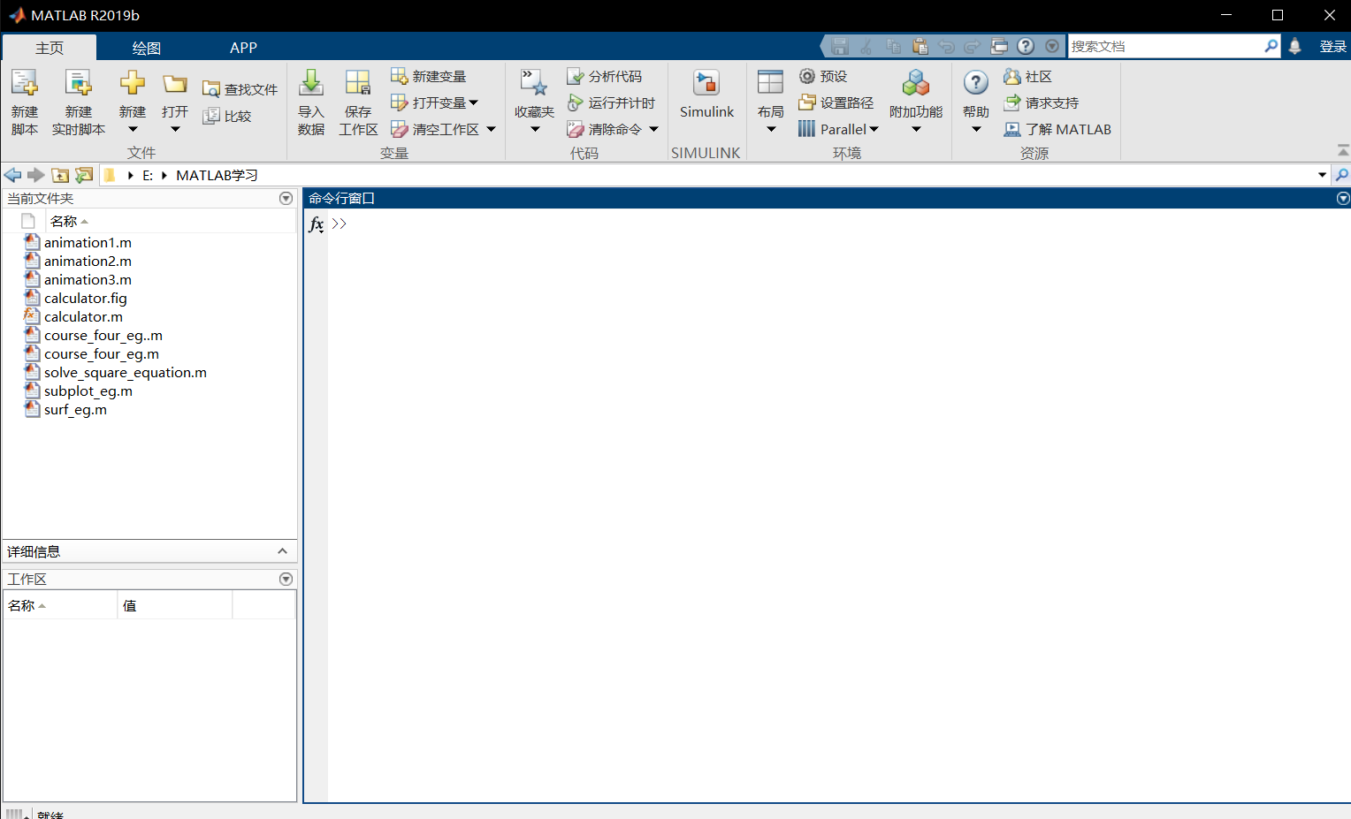The image size is (1351, 819).
Task: Click the notification bell icon
Action: click(x=1294, y=46)
